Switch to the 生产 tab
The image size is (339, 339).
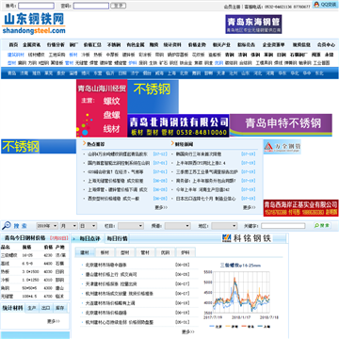point(32,308)
